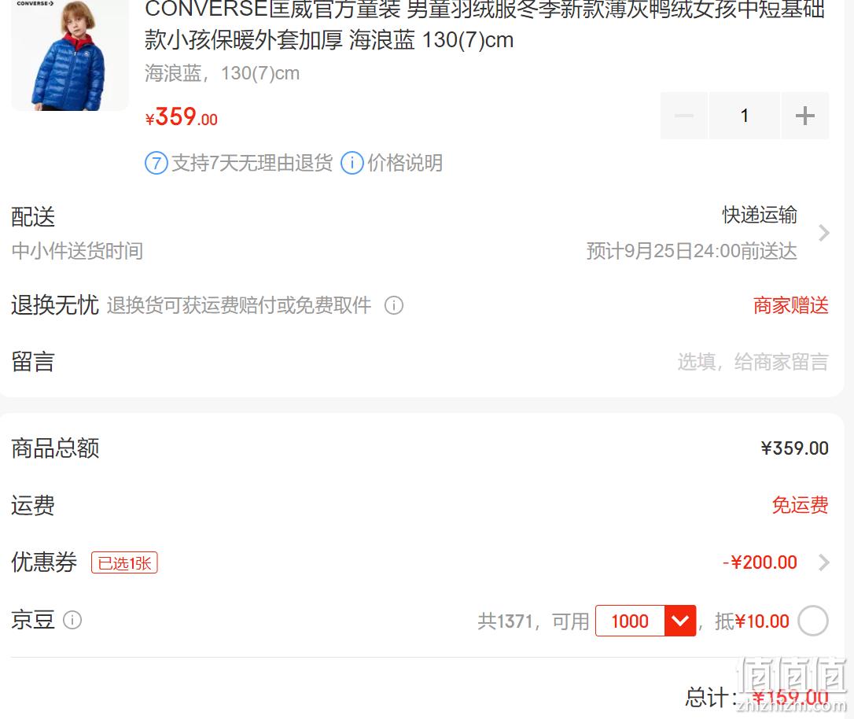Click the 价格说明 link text
This screenshot has height=719, width=854.
tap(405, 163)
